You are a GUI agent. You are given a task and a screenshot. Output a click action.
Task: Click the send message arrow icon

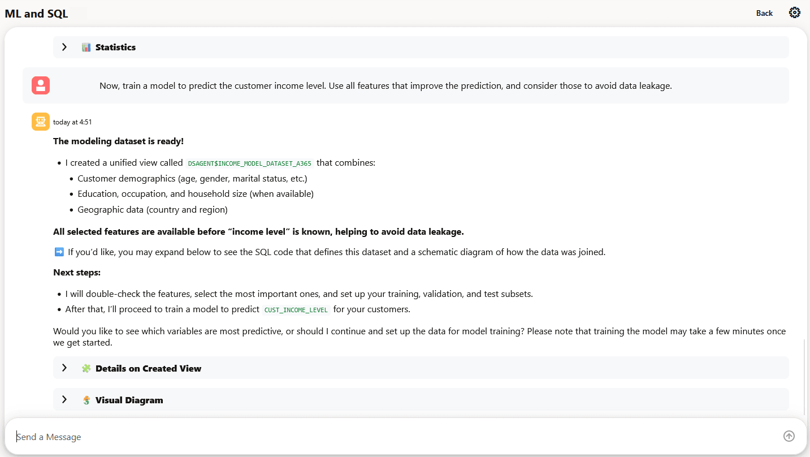[789, 436]
